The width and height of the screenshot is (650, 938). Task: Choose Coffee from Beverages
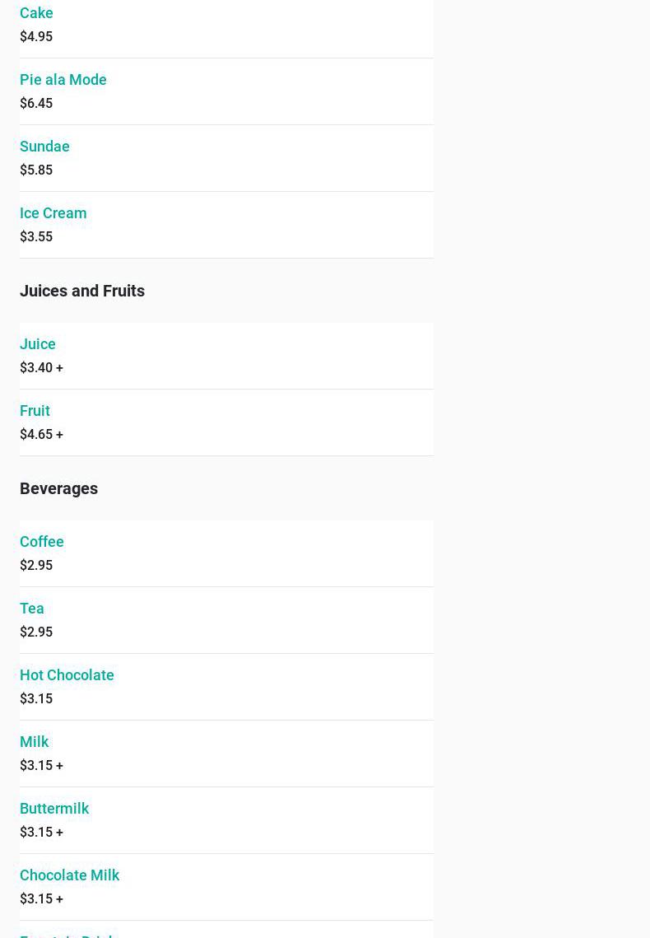pos(42,542)
